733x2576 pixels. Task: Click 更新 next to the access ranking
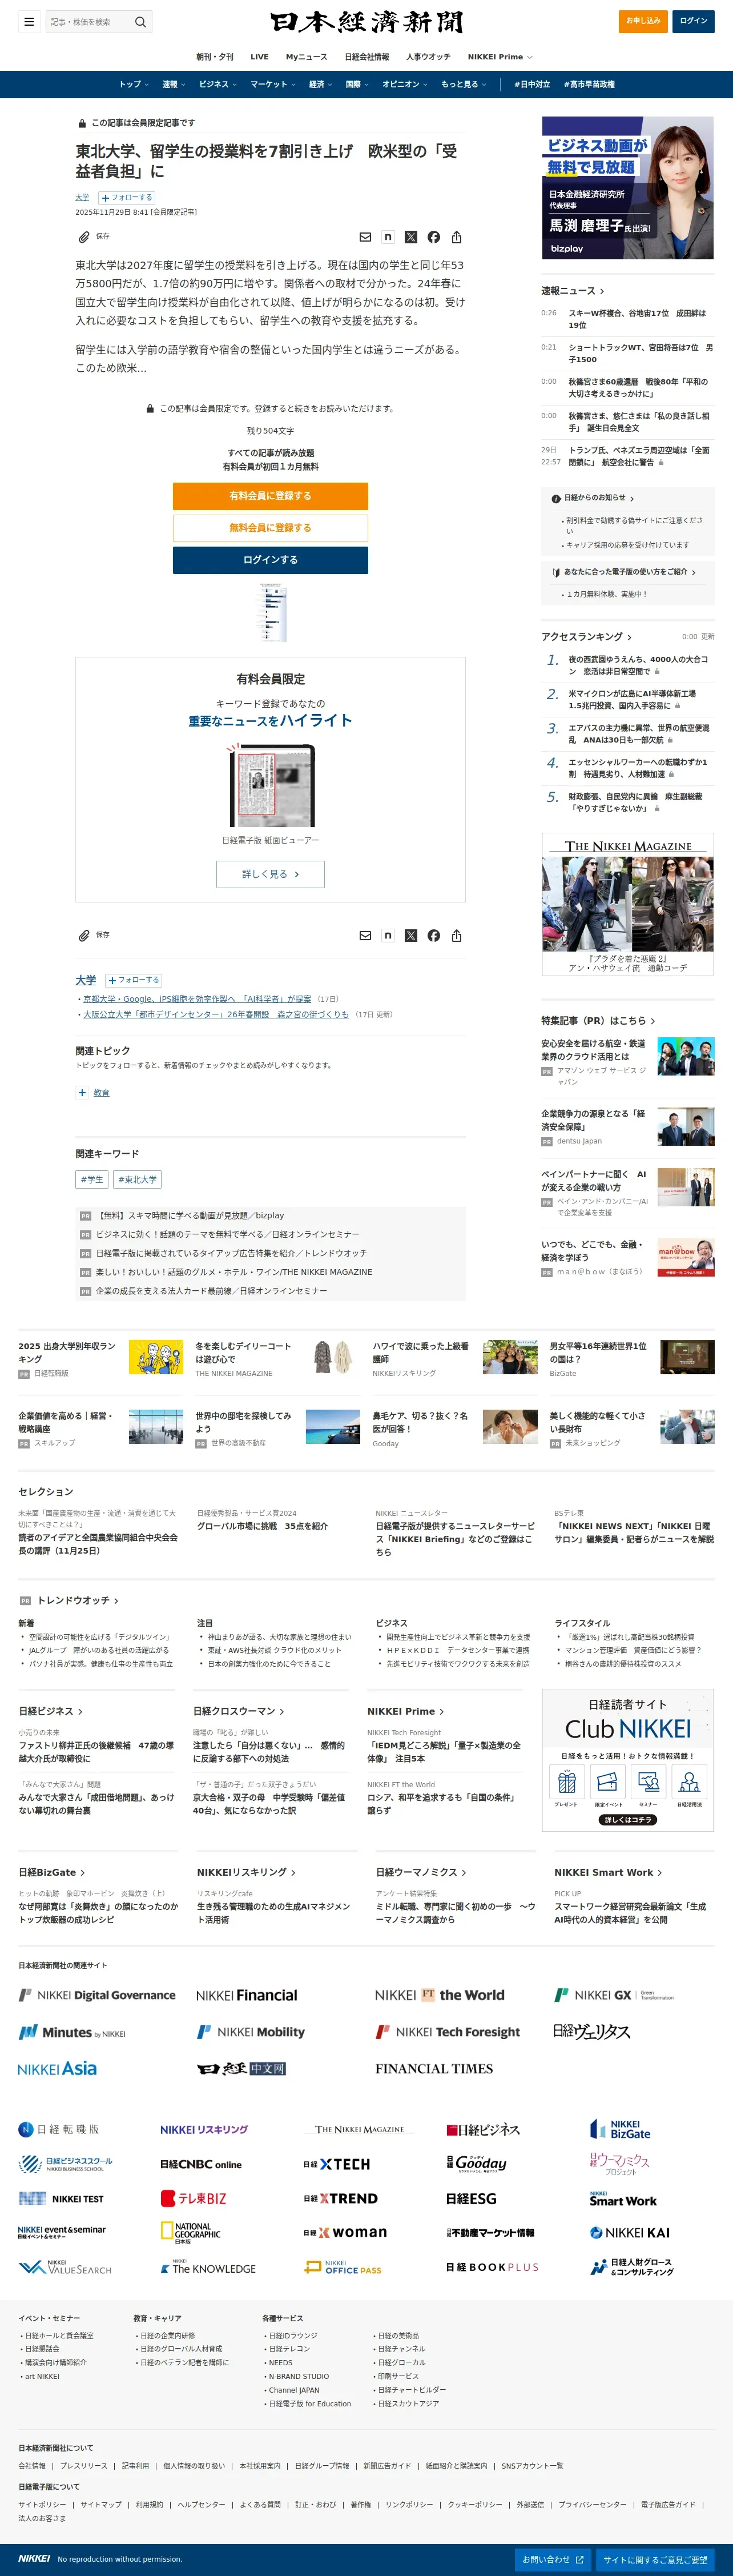click(707, 637)
